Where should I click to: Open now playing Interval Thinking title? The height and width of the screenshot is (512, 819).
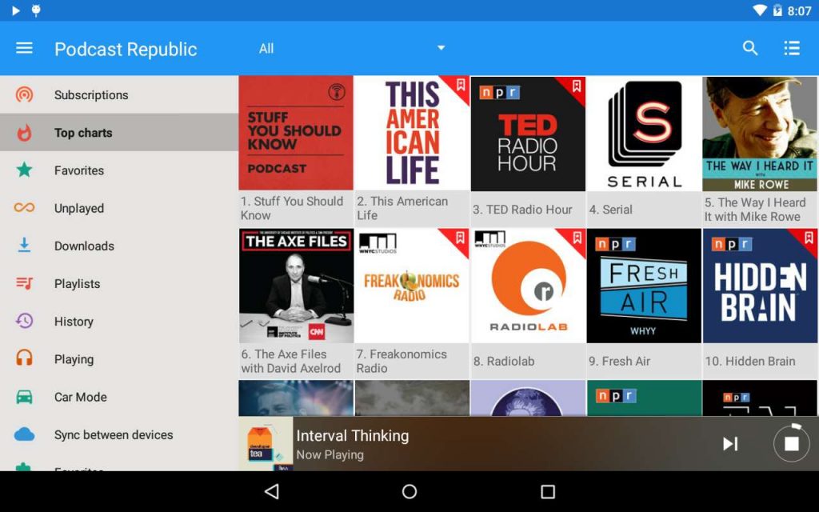[x=353, y=435]
